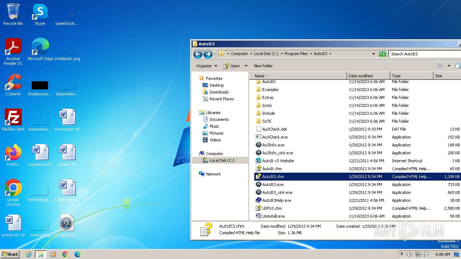Select Uninstall.exe in file list
461x259 pixels.
tap(273, 216)
